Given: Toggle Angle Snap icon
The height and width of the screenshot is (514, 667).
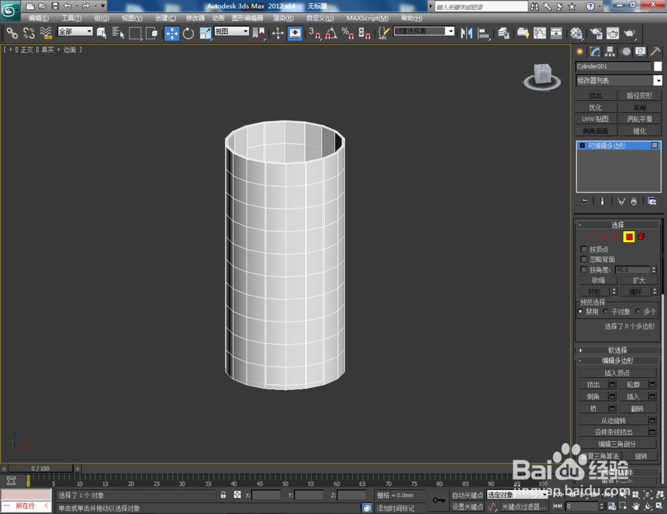Looking at the screenshot, I should point(331,33).
